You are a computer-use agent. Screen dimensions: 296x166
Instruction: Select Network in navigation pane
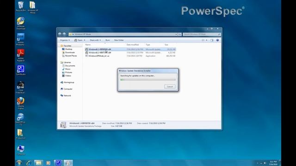[x=66, y=95]
